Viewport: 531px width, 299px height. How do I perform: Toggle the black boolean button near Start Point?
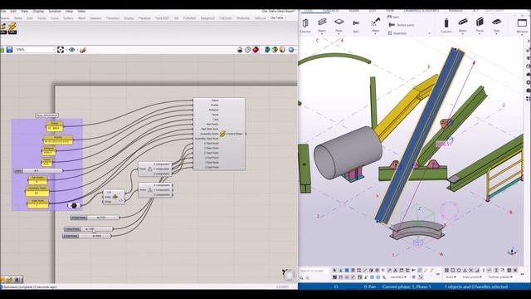pyautogui.click(x=74, y=205)
